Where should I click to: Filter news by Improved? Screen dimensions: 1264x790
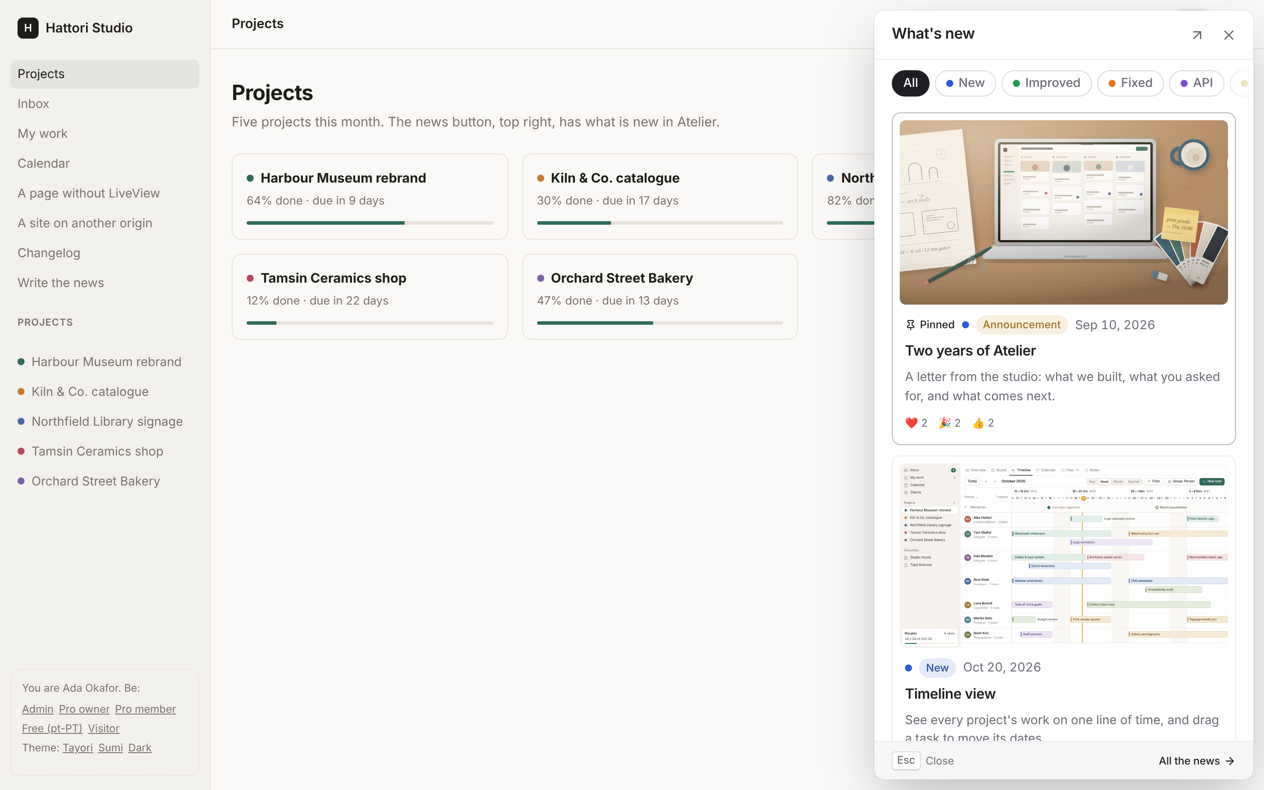pos(1046,83)
